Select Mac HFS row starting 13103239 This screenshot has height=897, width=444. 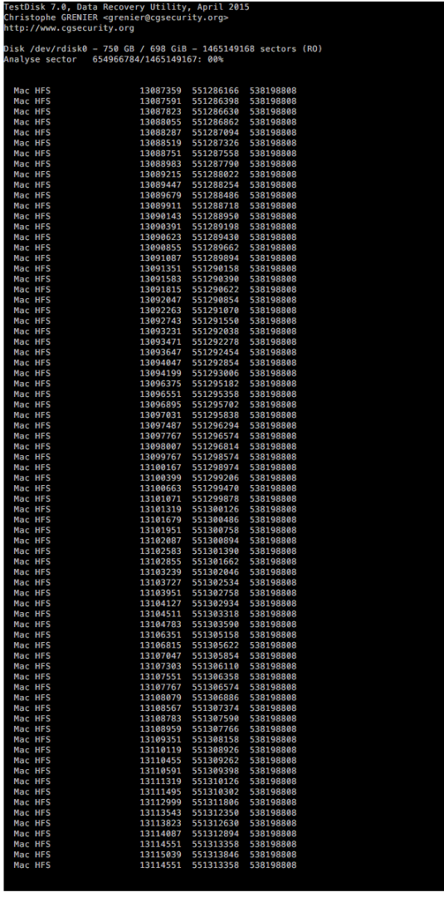click(155, 573)
